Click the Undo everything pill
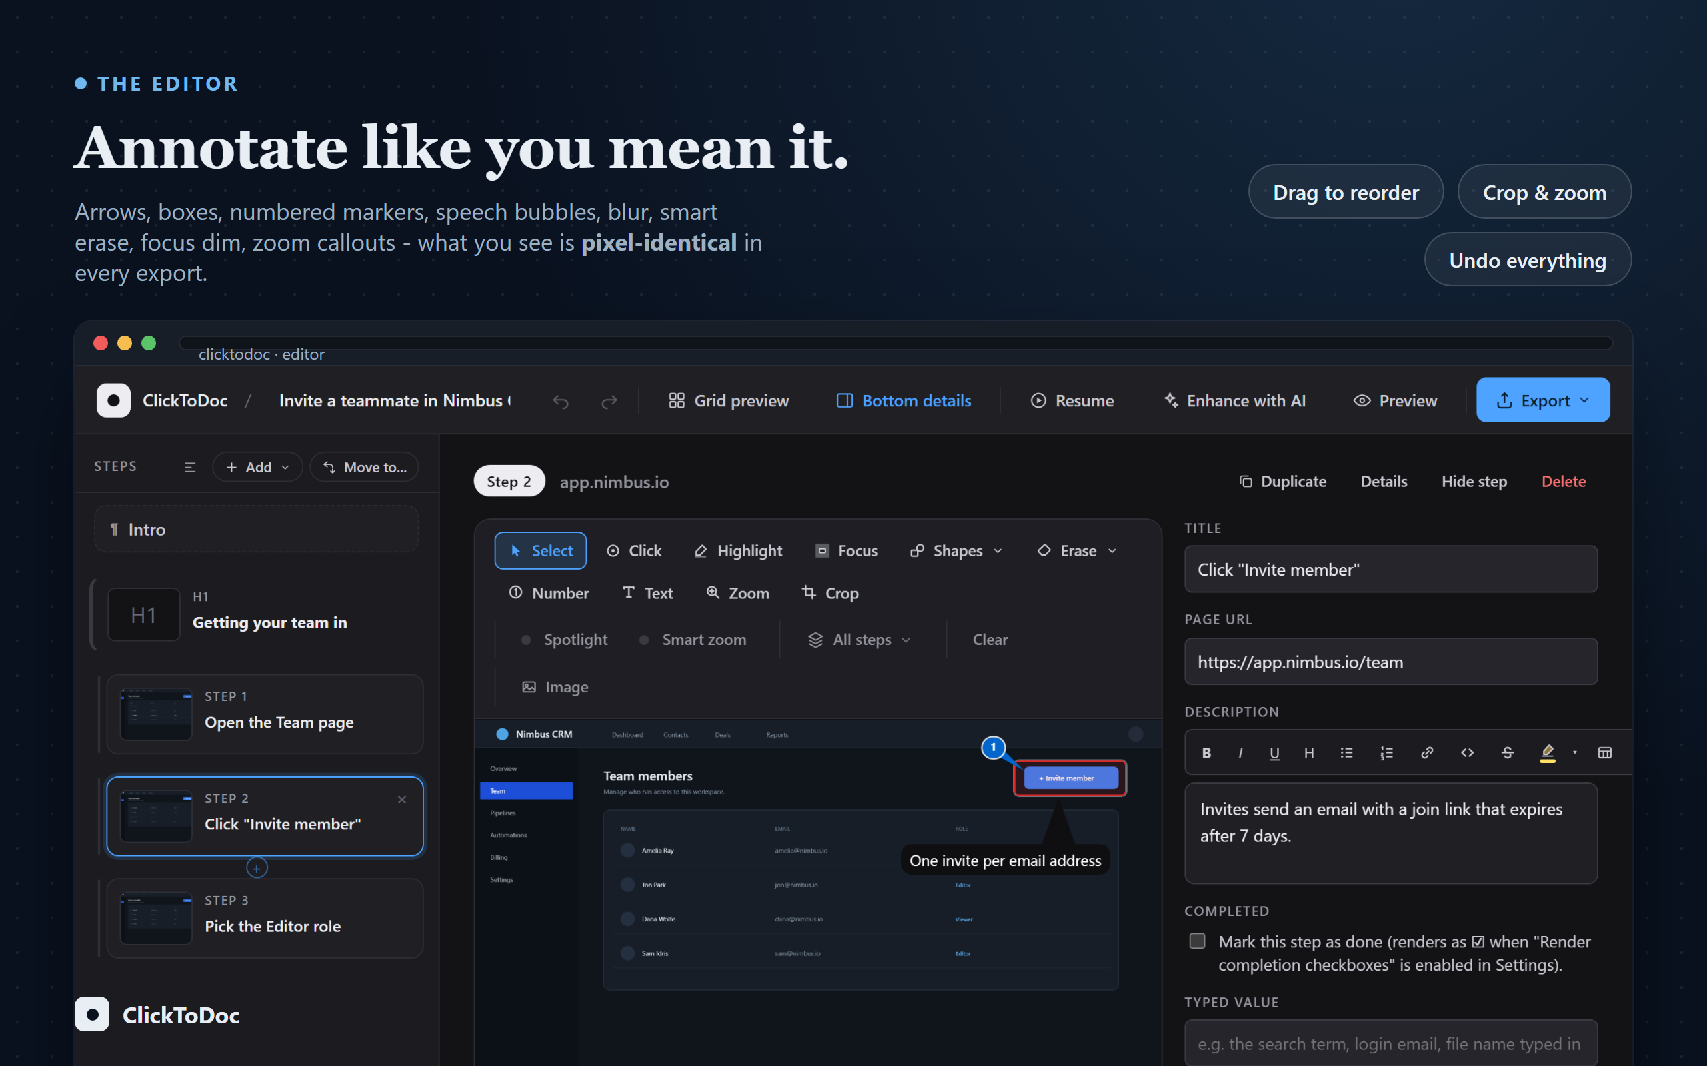This screenshot has width=1707, height=1066. pos(1527,260)
